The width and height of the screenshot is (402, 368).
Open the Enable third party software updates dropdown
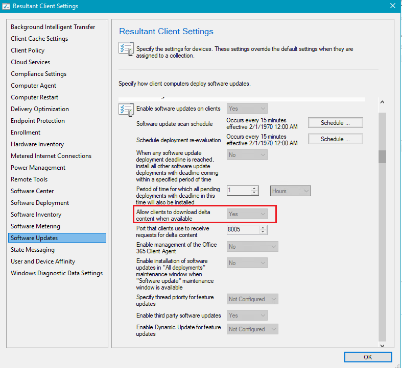pyautogui.click(x=247, y=316)
